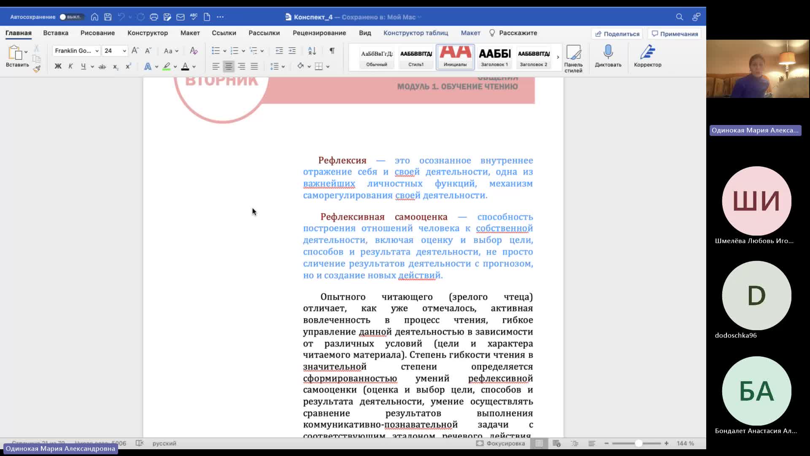Image resolution: width=810 pixels, height=456 pixels.
Task: Click the Диктовать microphone icon
Action: [608, 56]
